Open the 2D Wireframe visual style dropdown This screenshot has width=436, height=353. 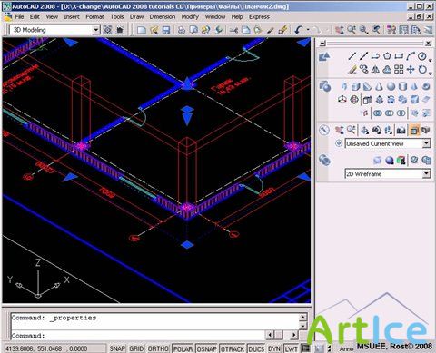click(426, 173)
